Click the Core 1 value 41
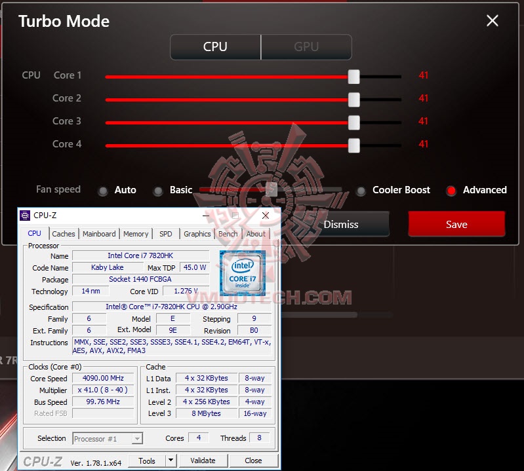 (424, 75)
